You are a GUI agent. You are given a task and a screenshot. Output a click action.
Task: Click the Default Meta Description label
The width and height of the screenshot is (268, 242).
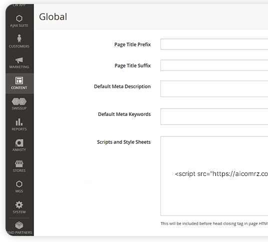[x=122, y=86]
